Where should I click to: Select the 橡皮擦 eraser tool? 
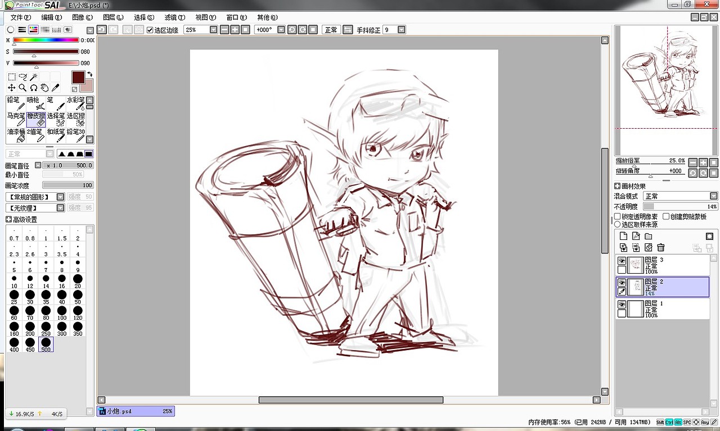[36, 119]
